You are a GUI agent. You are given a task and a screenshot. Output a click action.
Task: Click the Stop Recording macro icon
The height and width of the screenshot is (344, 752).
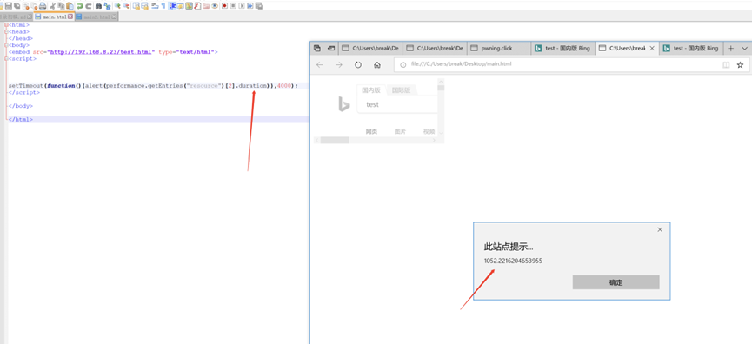(233, 6)
